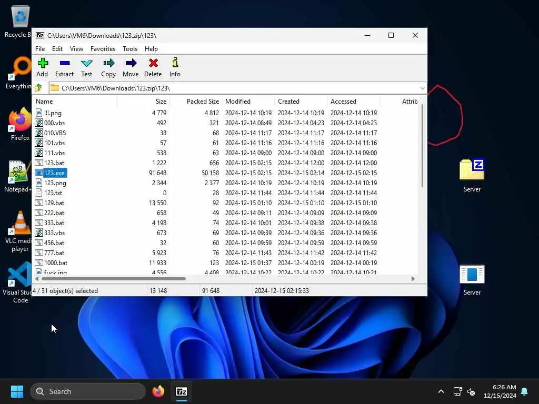Click the status bar date 2024-12-15 02:15:33
This screenshot has width=539, height=404.
282,290
